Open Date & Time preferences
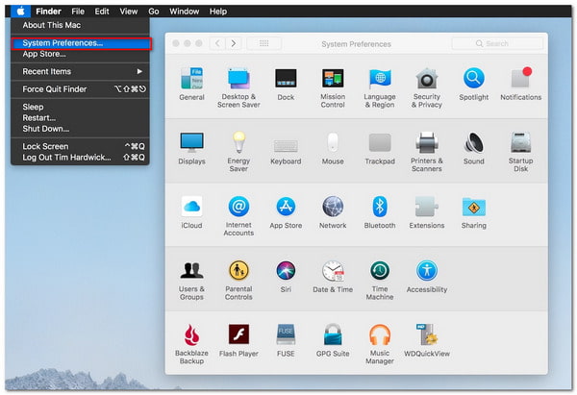 coord(333,276)
